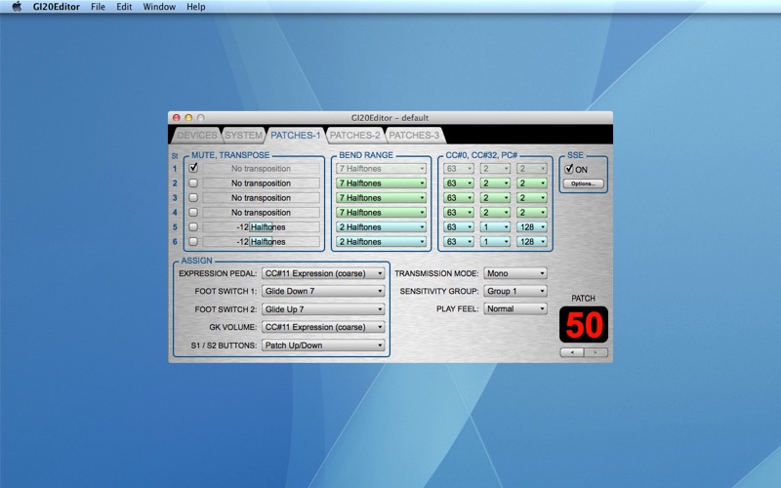Open string 3 CC#32 value dropdown
Screen dimensions: 781x488
(495, 198)
